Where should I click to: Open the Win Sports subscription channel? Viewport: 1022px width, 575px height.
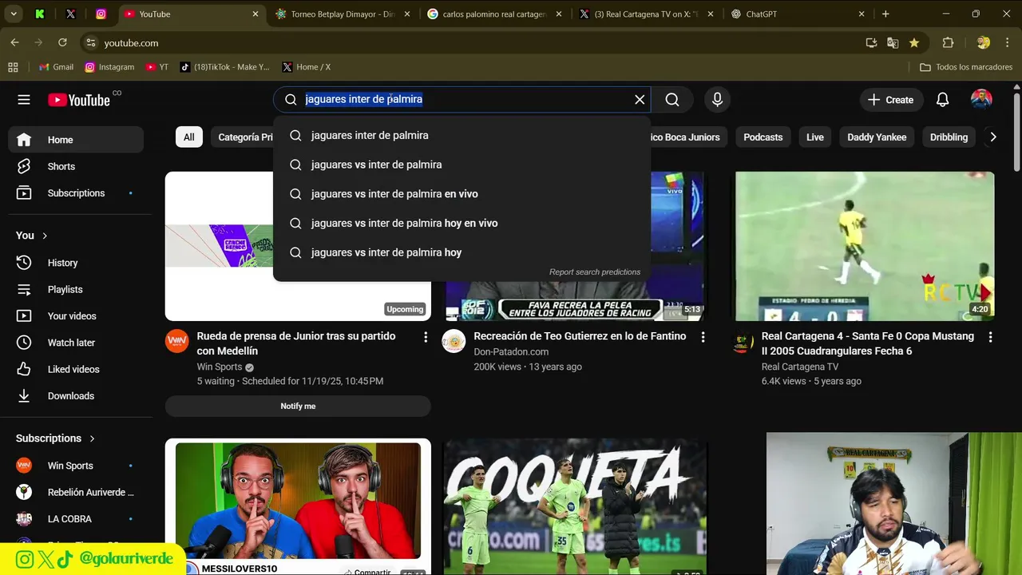(x=76, y=466)
